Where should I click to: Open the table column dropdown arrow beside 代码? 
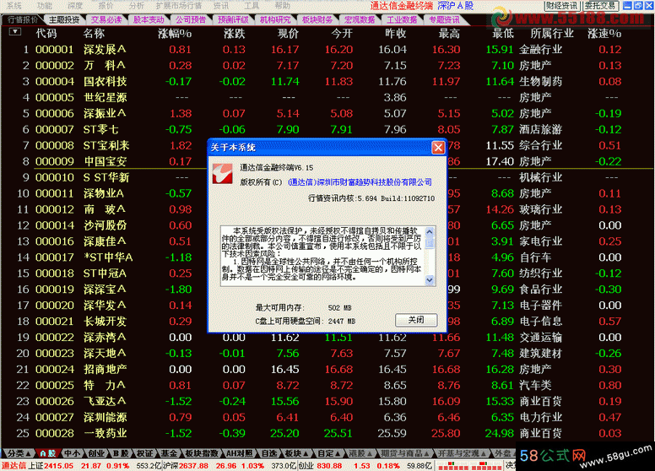click(x=15, y=32)
